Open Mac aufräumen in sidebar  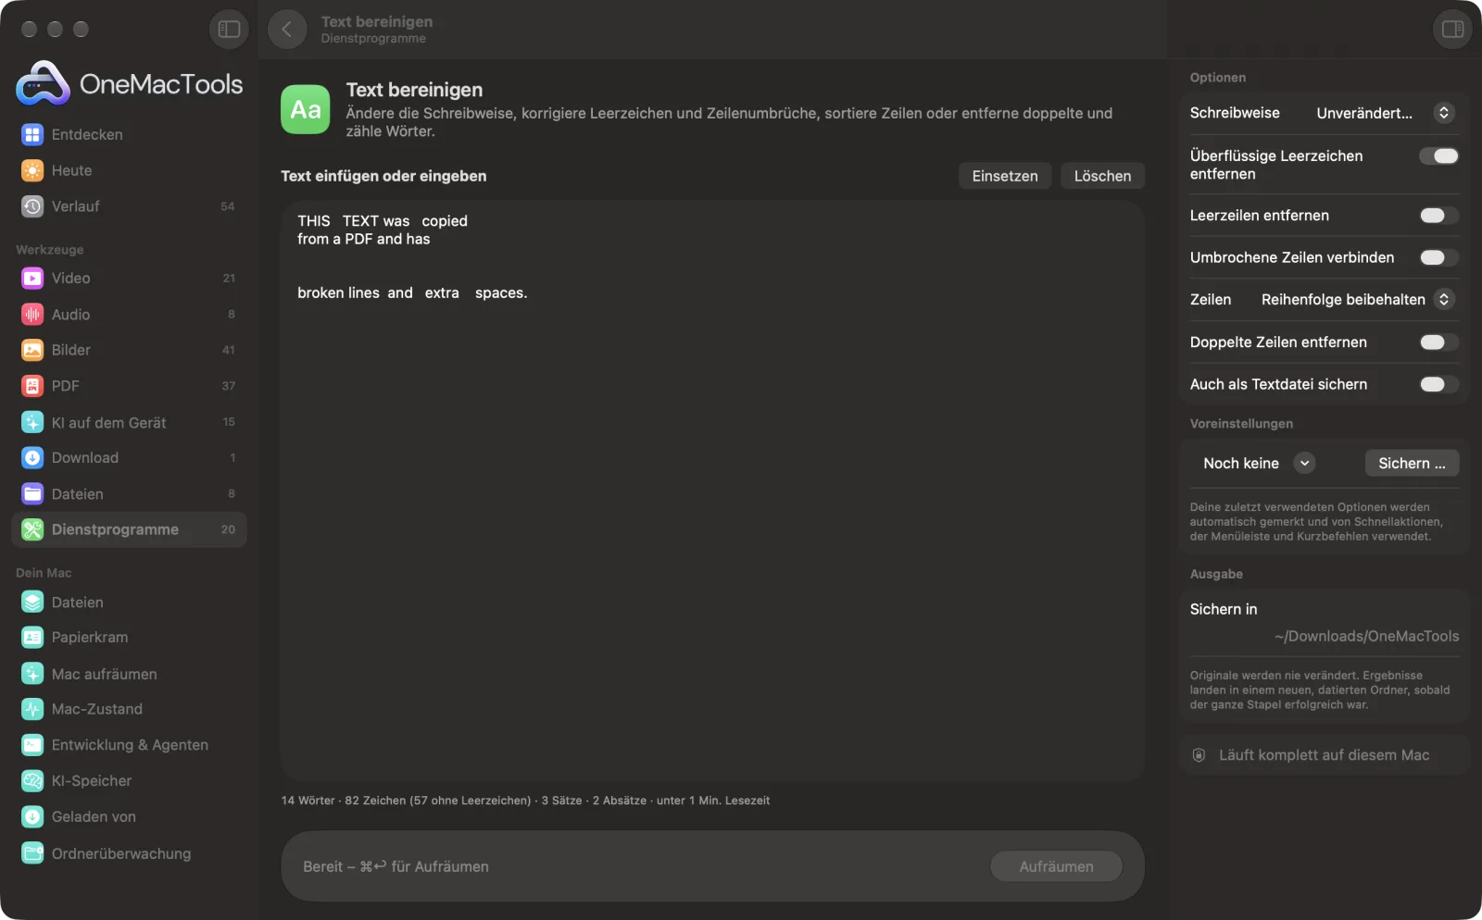pyautogui.click(x=129, y=675)
